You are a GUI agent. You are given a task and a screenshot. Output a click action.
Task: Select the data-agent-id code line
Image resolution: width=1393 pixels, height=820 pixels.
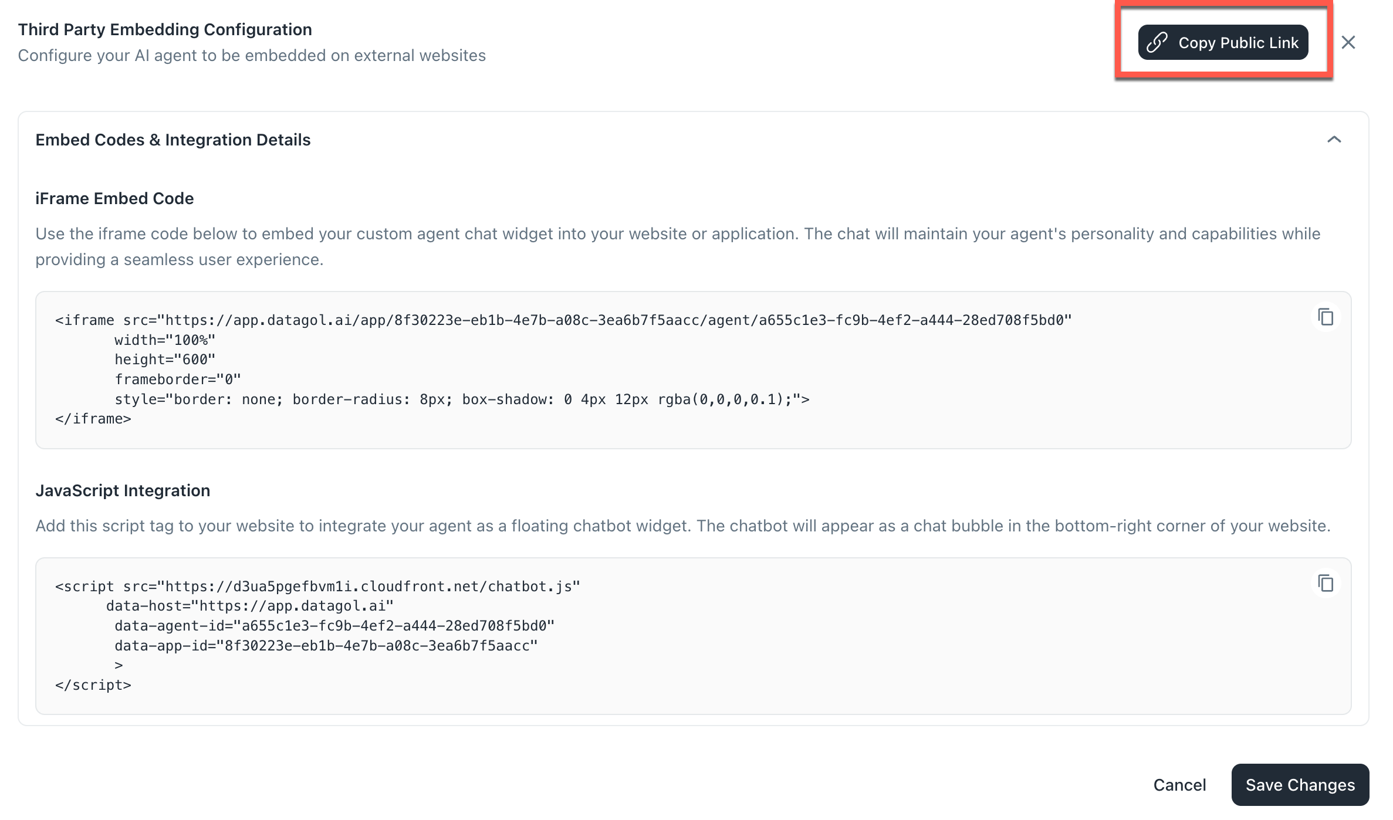click(x=334, y=626)
